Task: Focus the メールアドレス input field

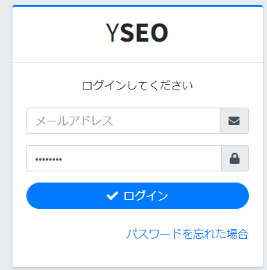Action: (x=123, y=121)
